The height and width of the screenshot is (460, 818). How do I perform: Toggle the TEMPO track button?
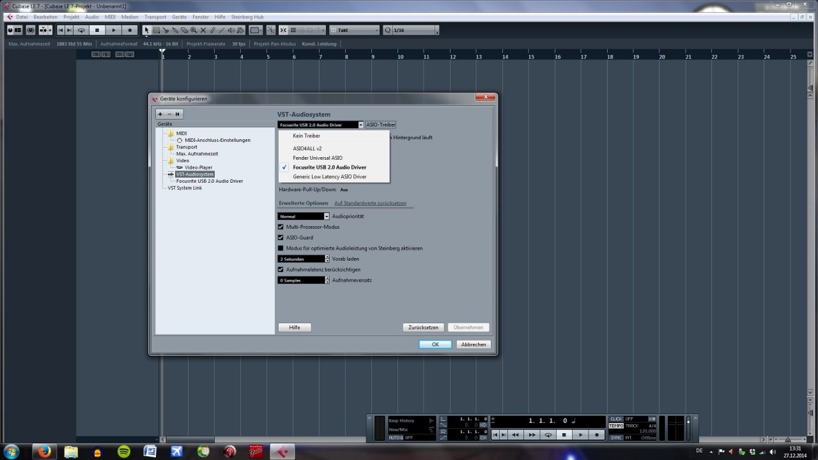click(x=616, y=425)
